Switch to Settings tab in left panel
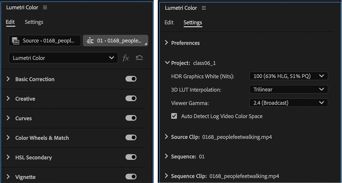342x183 pixels. coord(34,22)
